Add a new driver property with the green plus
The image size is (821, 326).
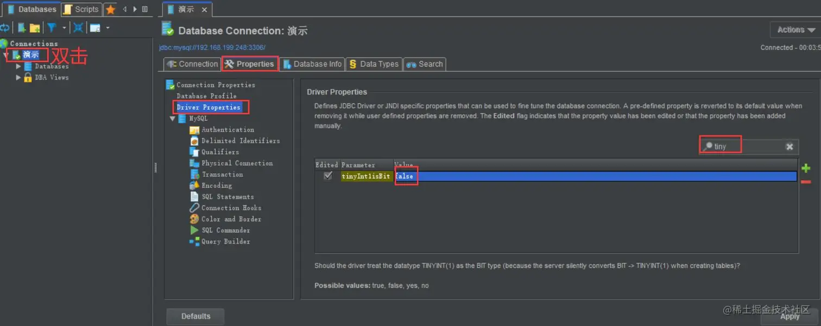point(806,168)
